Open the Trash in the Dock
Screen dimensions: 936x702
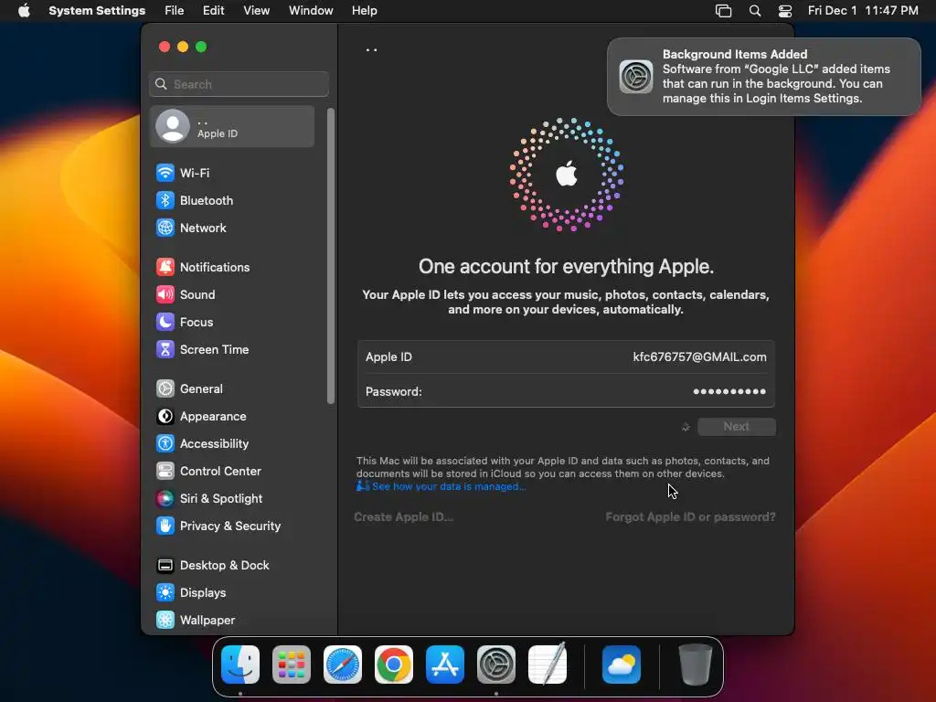(696, 665)
